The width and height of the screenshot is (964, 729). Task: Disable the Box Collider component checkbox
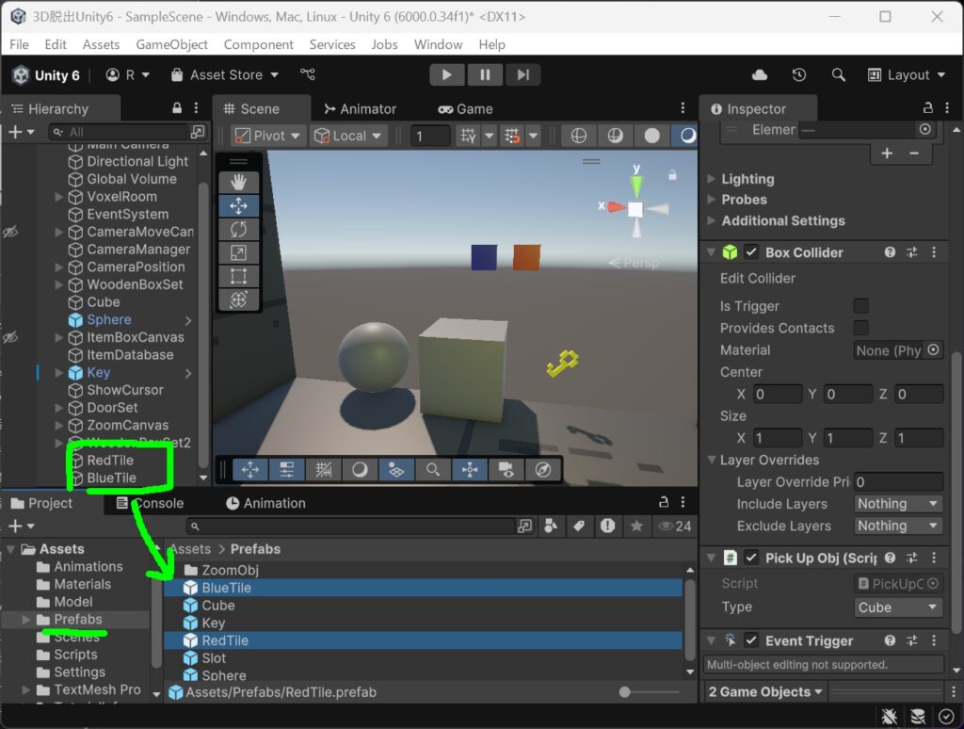click(x=750, y=252)
